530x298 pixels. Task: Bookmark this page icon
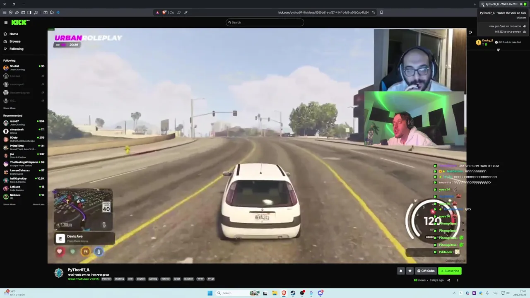point(381,12)
